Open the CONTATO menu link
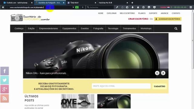194x109 pixels. (x=176, y=13)
